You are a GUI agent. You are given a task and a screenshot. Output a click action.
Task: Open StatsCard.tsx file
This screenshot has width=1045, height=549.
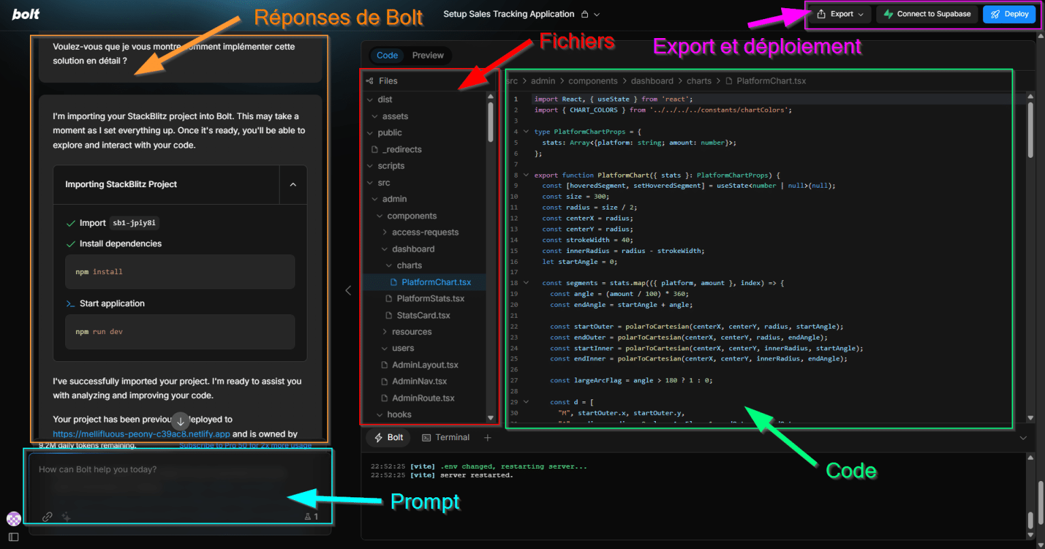pyautogui.click(x=423, y=316)
